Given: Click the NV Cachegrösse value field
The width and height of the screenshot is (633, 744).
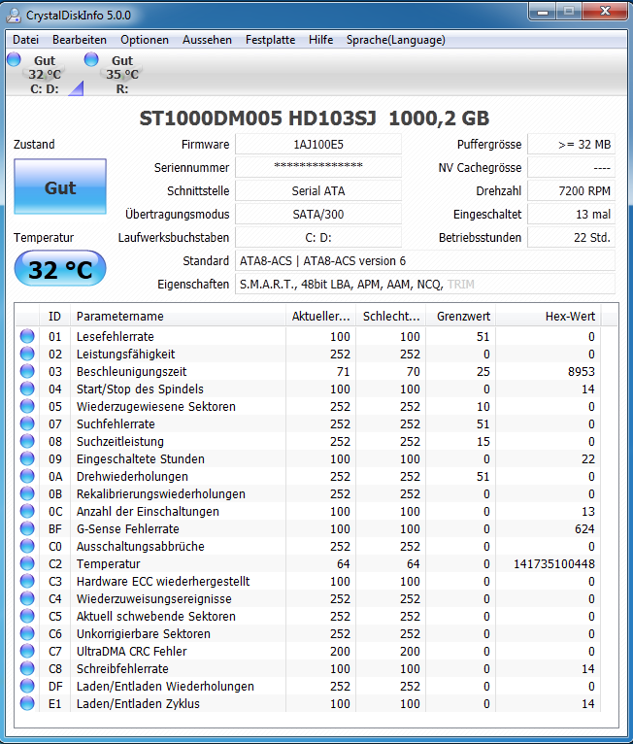Looking at the screenshot, I should (x=572, y=167).
